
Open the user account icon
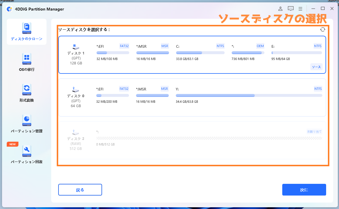click(280, 9)
